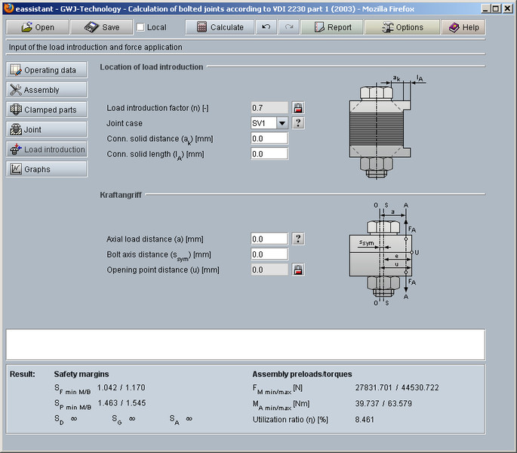Click the Bolt axis distance input field

[x=269, y=254]
